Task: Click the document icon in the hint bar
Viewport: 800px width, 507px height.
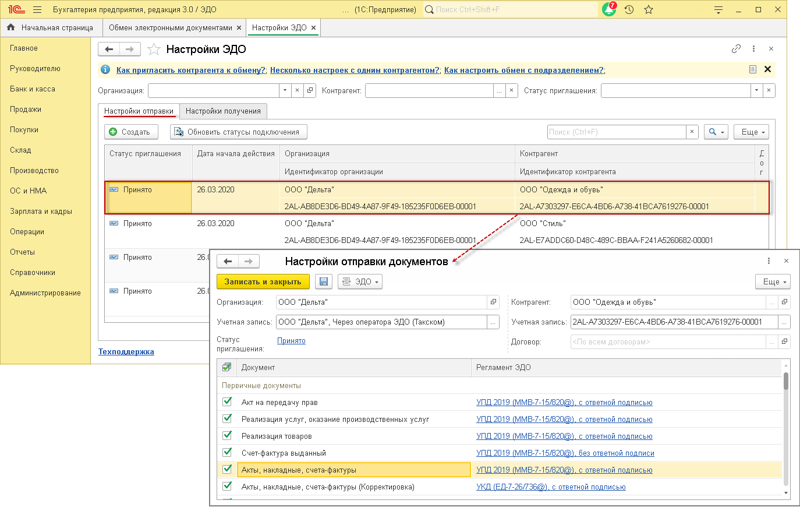Action: 752,69
